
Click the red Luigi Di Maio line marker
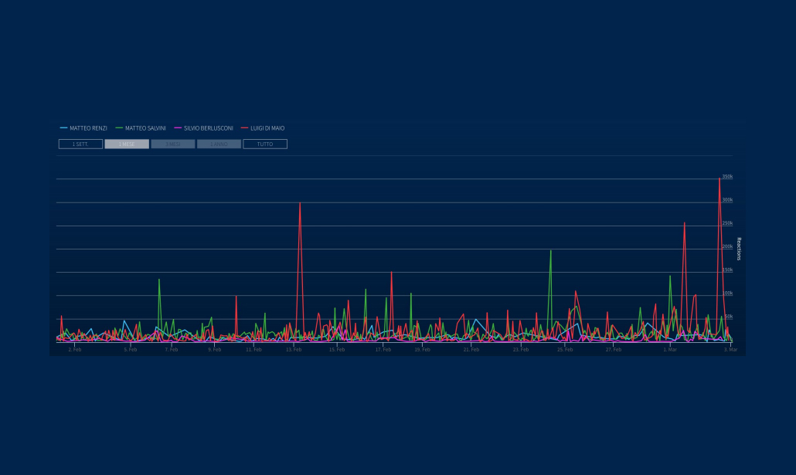coord(245,128)
